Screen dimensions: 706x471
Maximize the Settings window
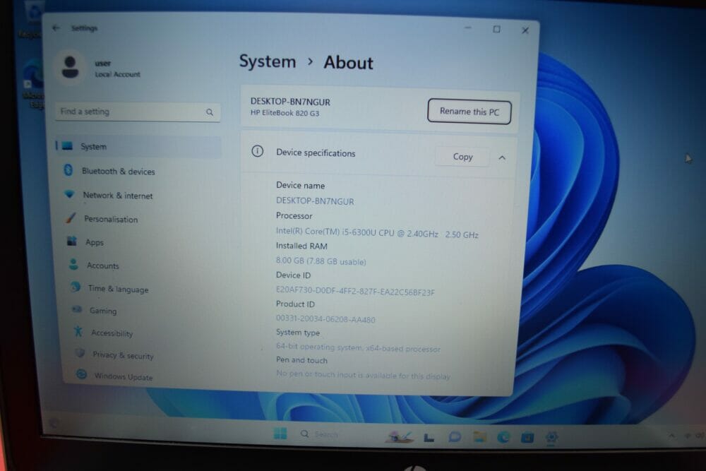click(496, 29)
